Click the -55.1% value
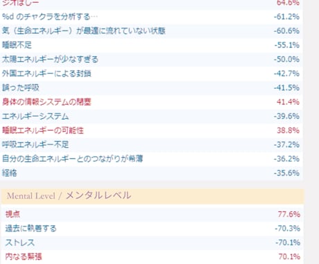 (287, 45)
